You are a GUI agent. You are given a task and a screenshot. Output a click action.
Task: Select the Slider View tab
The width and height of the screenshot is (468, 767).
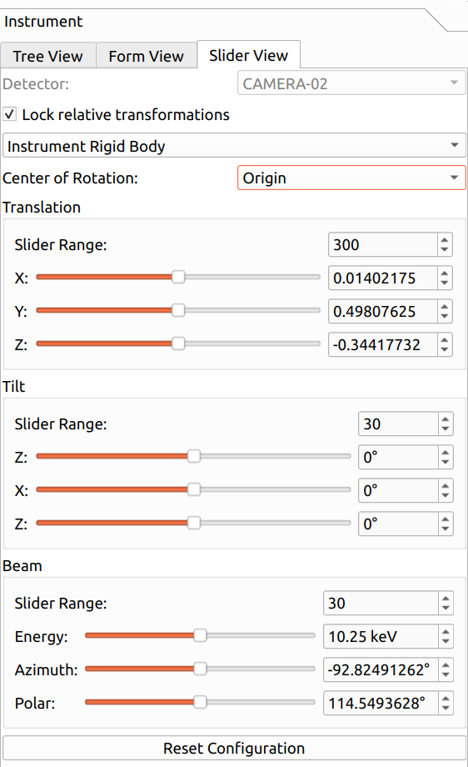click(x=248, y=55)
